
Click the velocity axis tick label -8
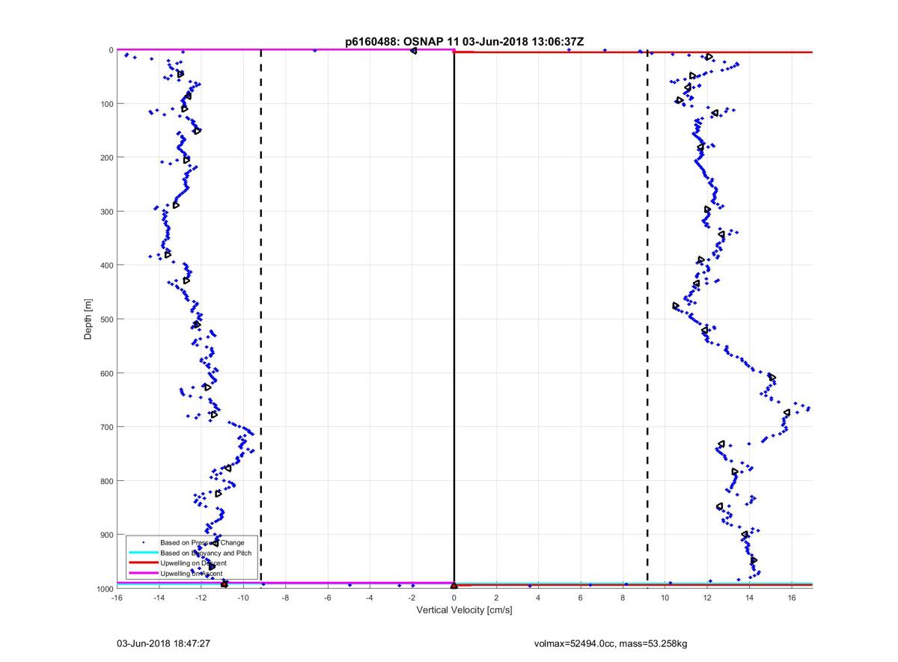pyautogui.click(x=285, y=598)
